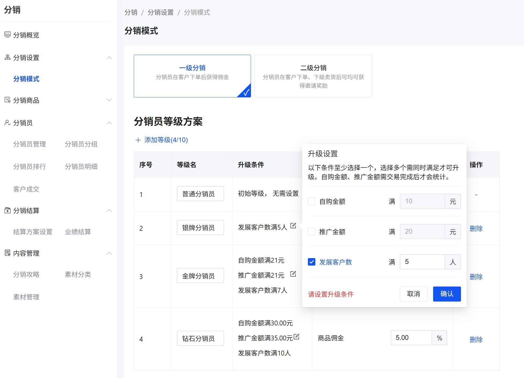Collapse the 分销设置 section
This screenshot has width=524, height=378.
coord(109,58)
